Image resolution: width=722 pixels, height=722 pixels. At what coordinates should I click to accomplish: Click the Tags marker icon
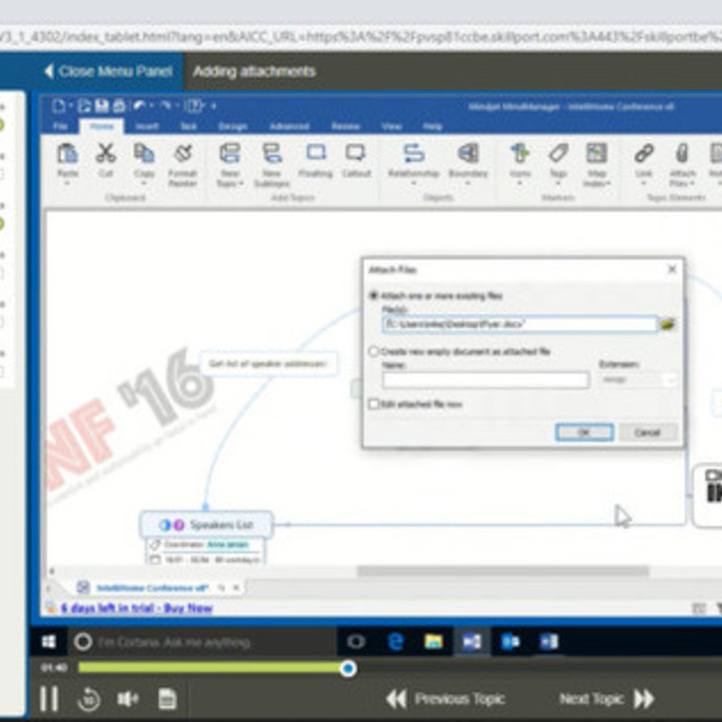click(x=558, y=153)
